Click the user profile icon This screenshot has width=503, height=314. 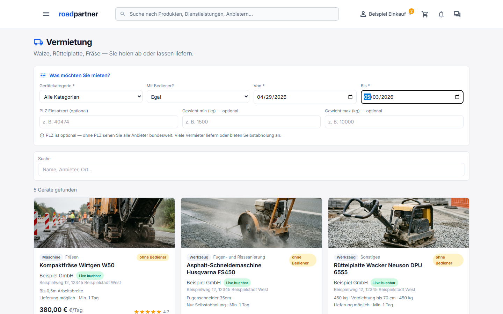tap(363, 14)
